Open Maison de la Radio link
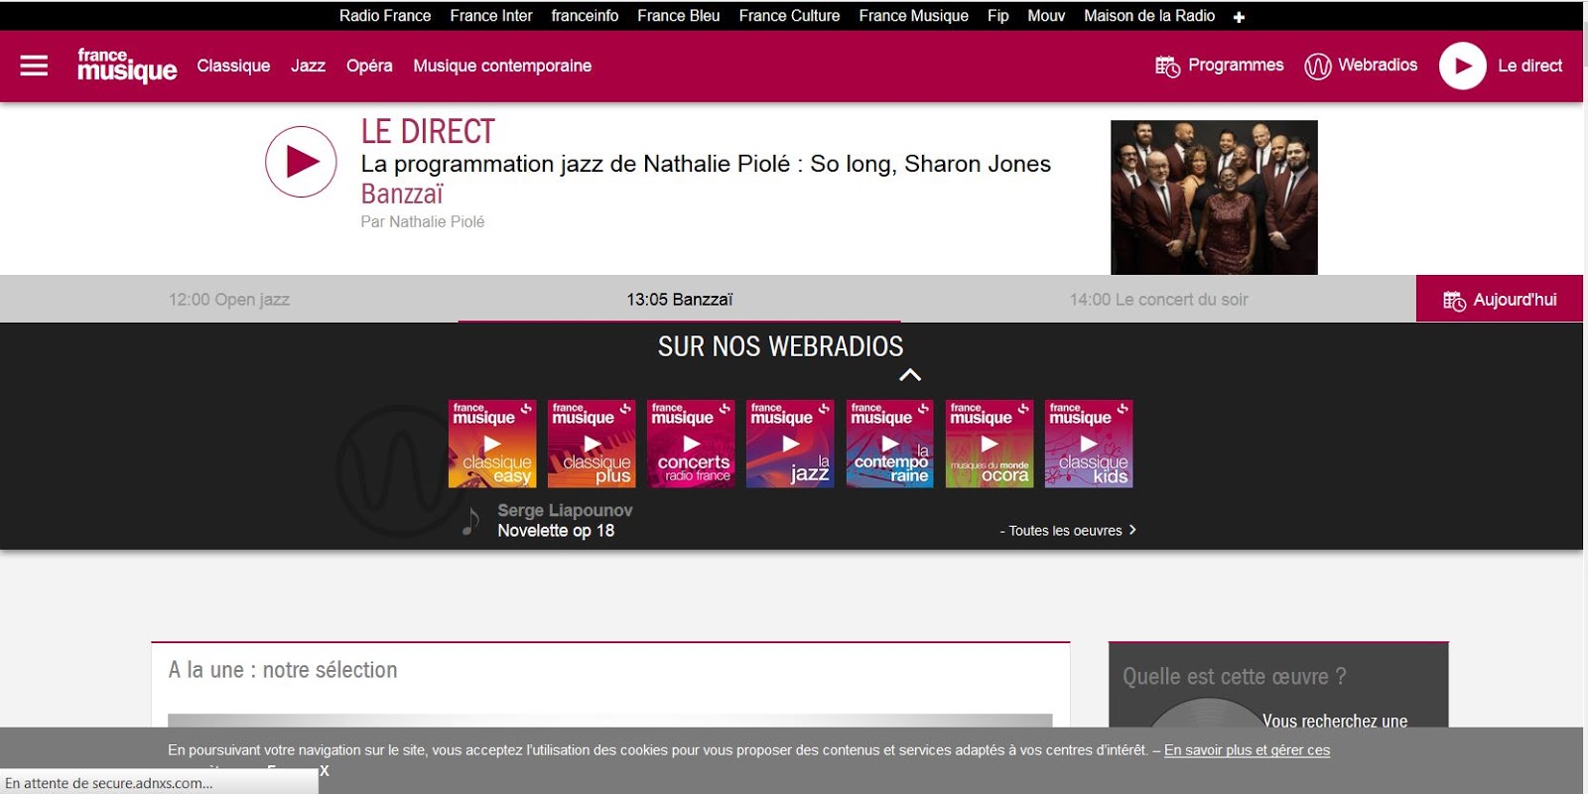The width and height of the screenshot is (1588, 794). coord(1149,16)
